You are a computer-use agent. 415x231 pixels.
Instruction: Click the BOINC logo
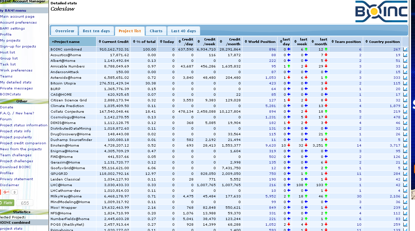[x=381, y=12]
